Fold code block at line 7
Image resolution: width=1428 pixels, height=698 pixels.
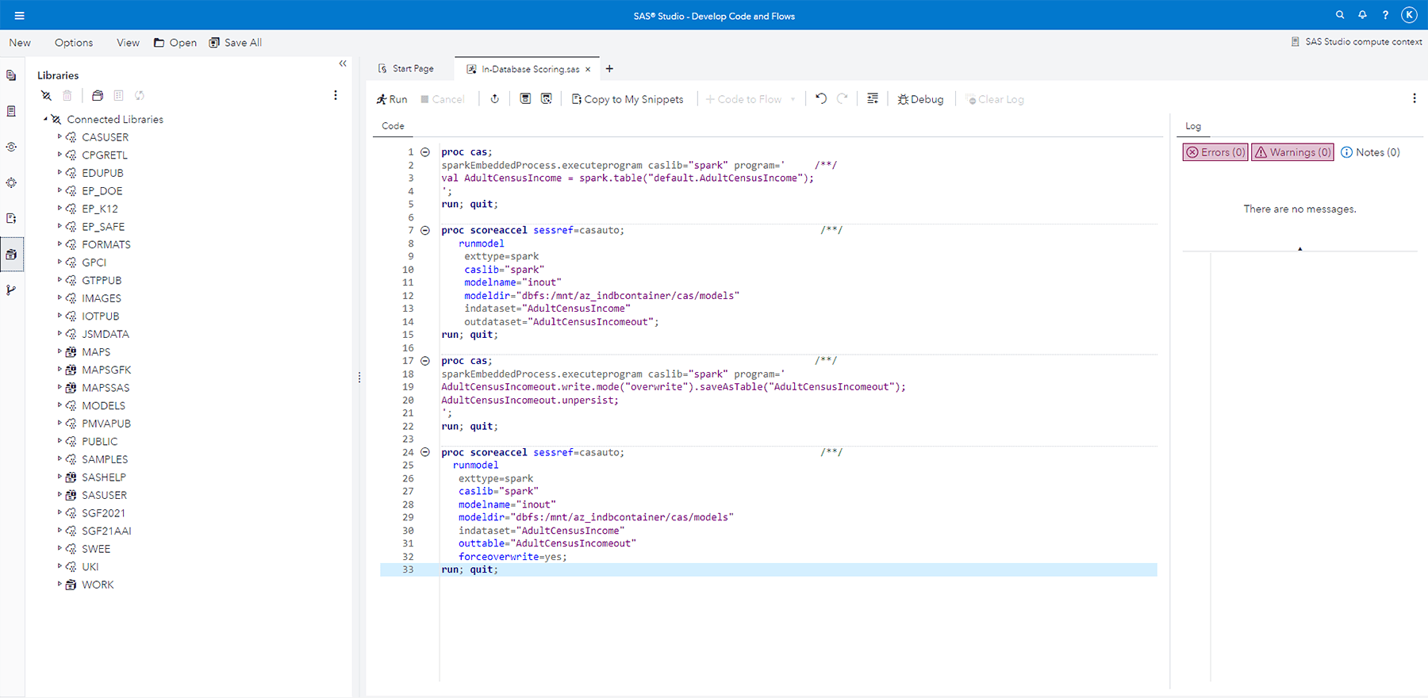coord(425,231)
